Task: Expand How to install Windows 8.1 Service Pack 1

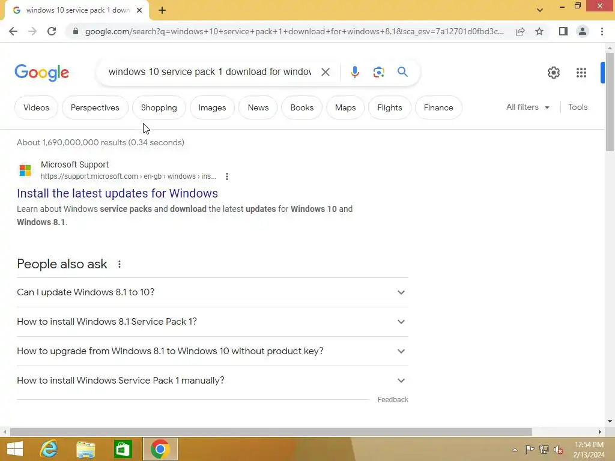Action: click(212, 322)
